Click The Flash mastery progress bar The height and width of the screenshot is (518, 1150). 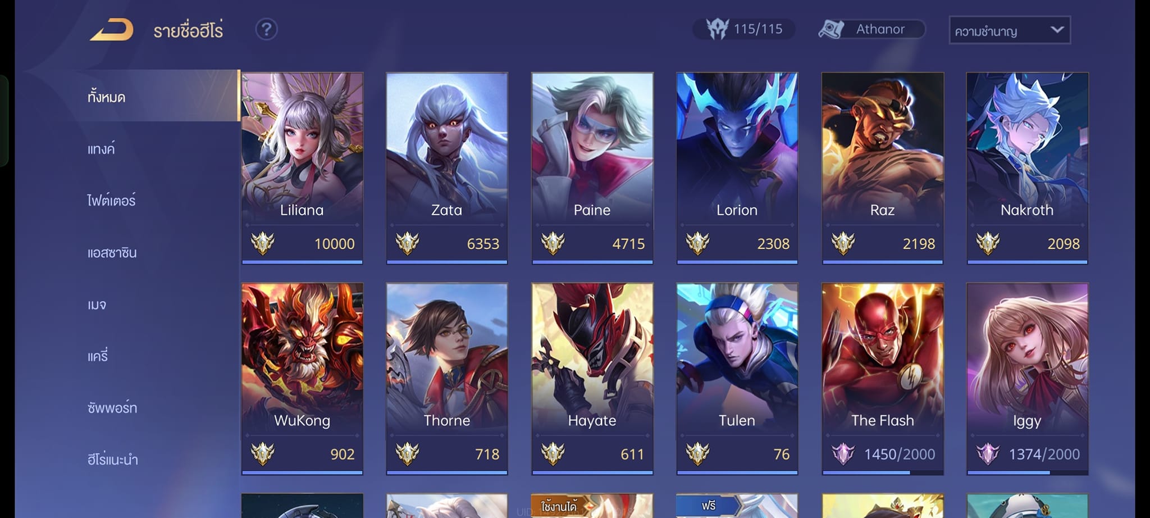pyautogui.click(x=882, y=473)
